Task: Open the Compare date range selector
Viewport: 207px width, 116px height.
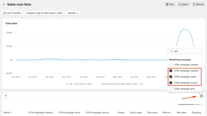Action: coord(44,13)
